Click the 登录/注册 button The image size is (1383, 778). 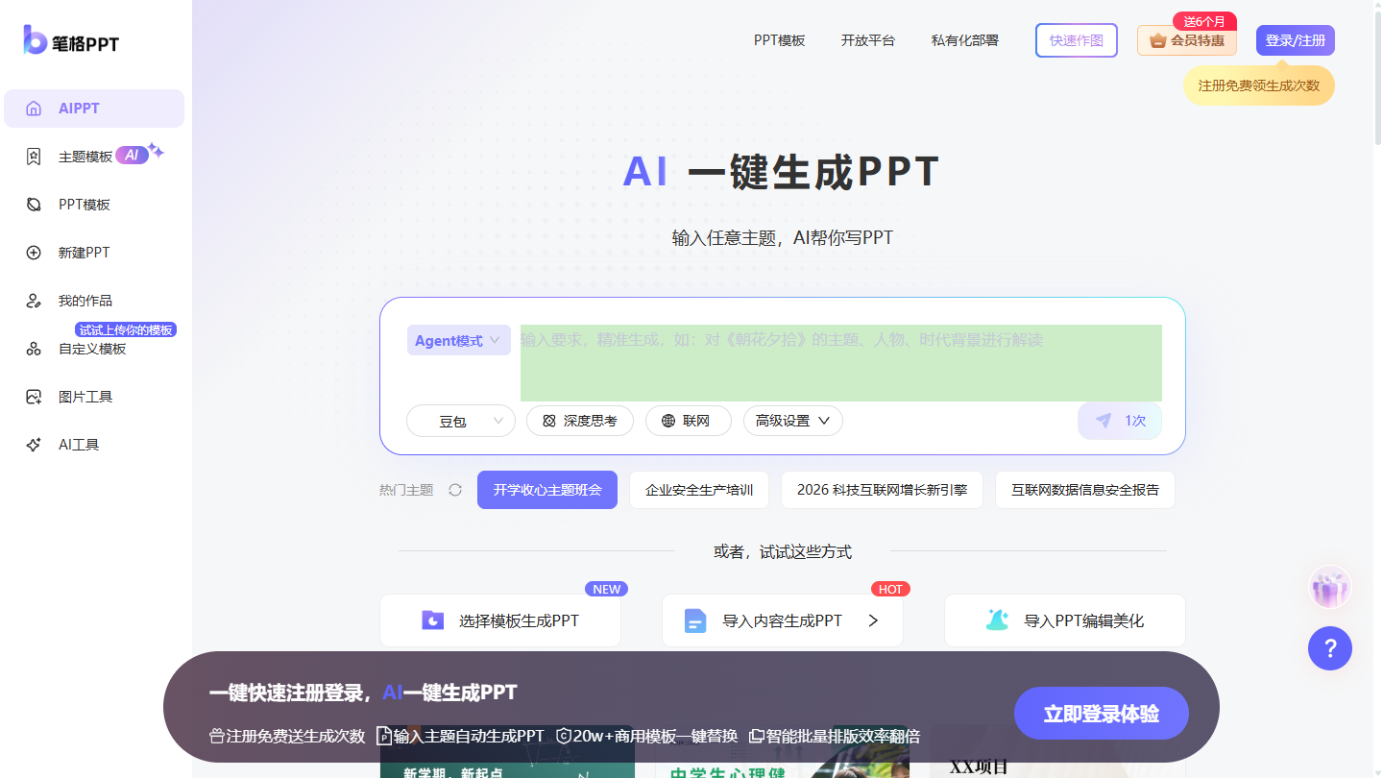click(1296, 40)
